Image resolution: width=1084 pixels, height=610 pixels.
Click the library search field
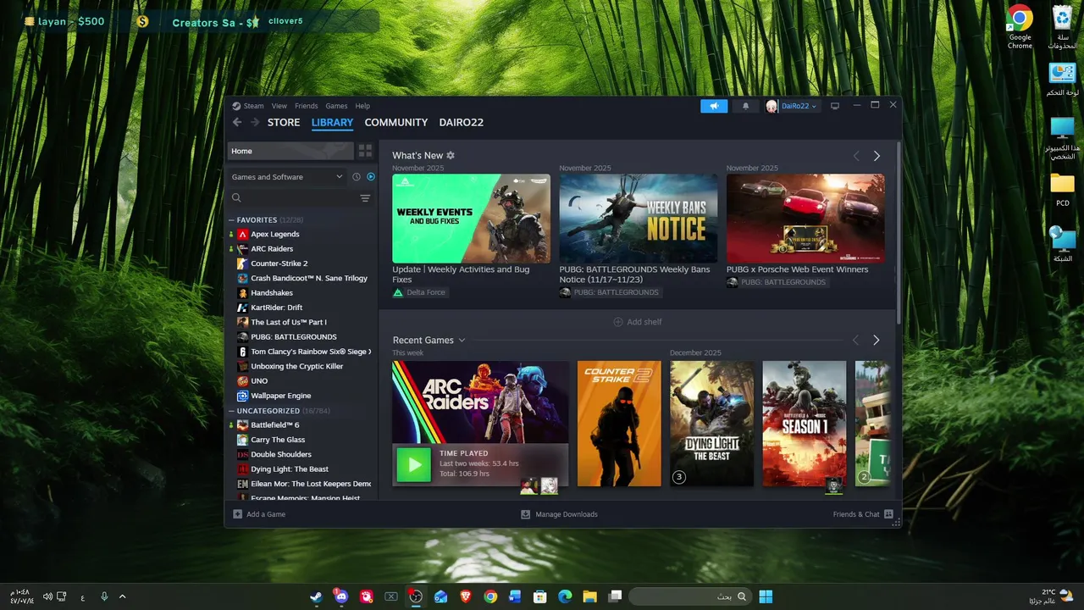293,198
